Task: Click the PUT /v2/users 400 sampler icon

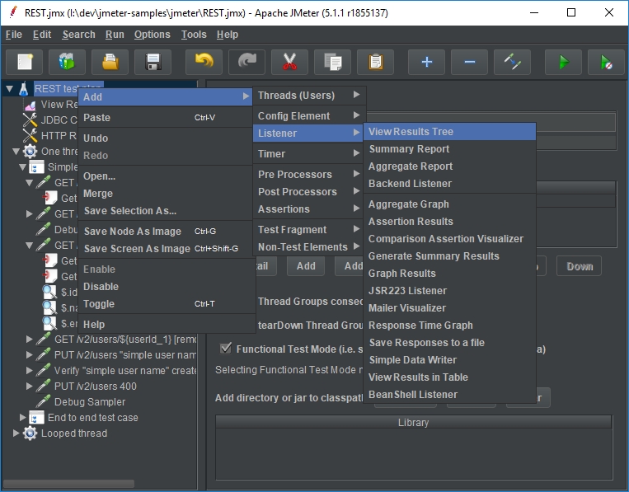Action: click(44, 387)
